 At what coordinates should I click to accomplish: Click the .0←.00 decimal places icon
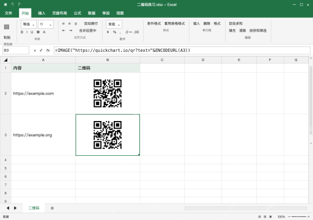pos(132,32)
